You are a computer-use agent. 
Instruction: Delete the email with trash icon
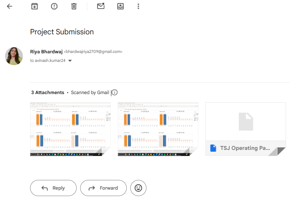tap(74, 6)
